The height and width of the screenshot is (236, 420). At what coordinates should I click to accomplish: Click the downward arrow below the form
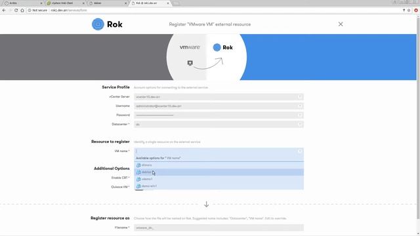(206, 204)
